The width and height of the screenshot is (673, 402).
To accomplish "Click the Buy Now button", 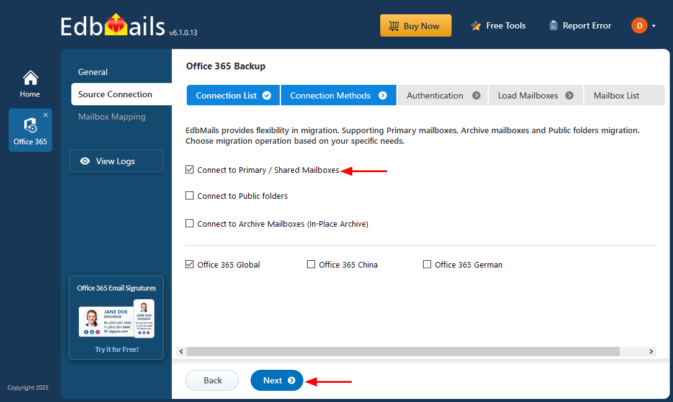I will point(416,26).
